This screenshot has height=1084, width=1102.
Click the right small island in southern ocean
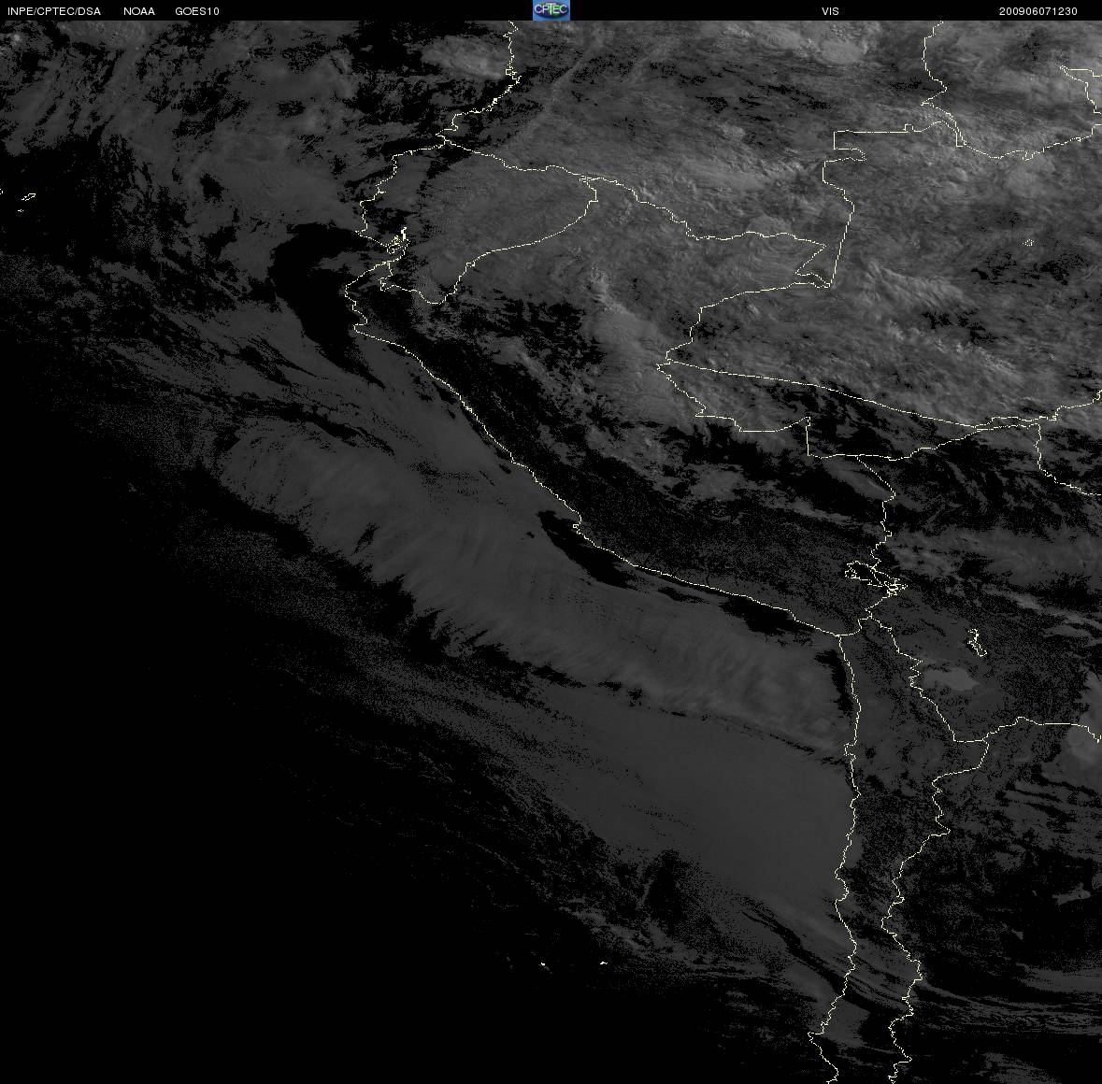point(603,963)
